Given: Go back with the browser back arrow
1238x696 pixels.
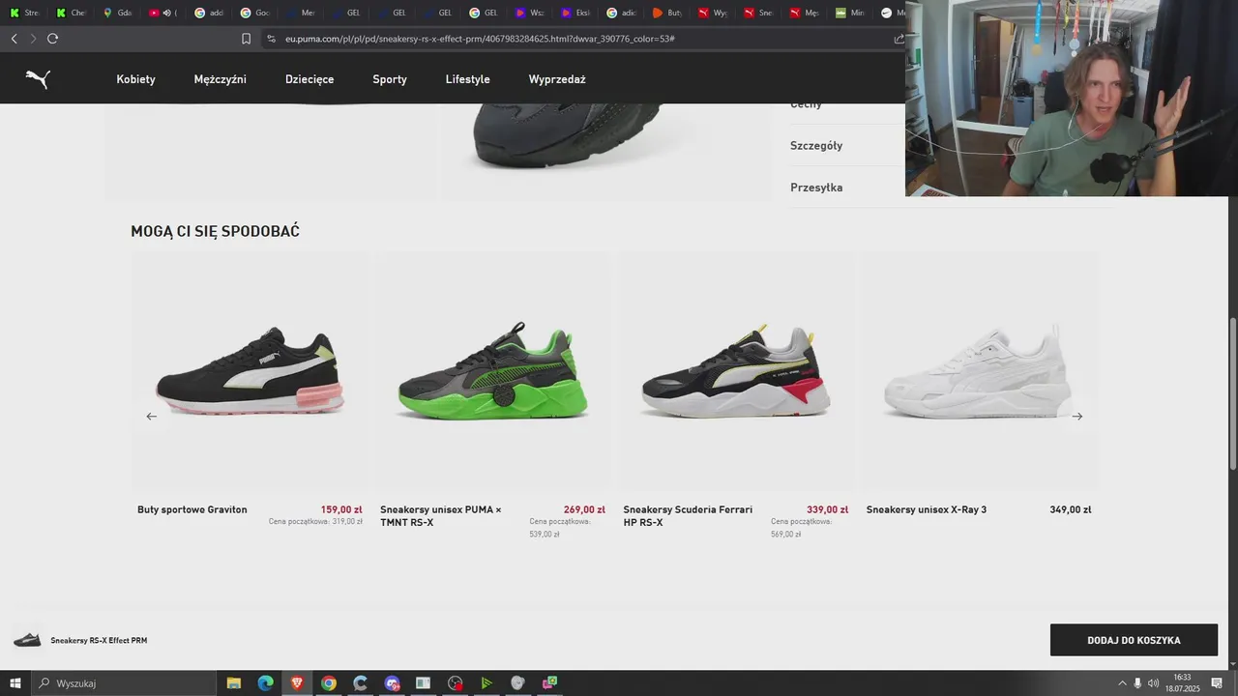Looking at the screenshot, I should click(x=14, y=39).
